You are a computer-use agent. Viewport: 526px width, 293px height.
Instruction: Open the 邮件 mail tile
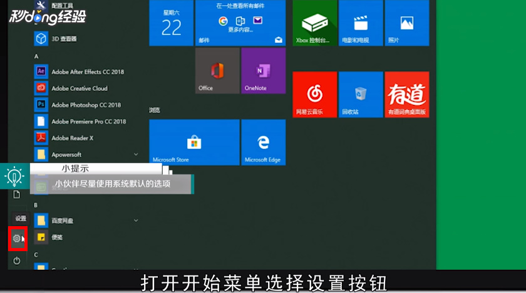[240, 22]
